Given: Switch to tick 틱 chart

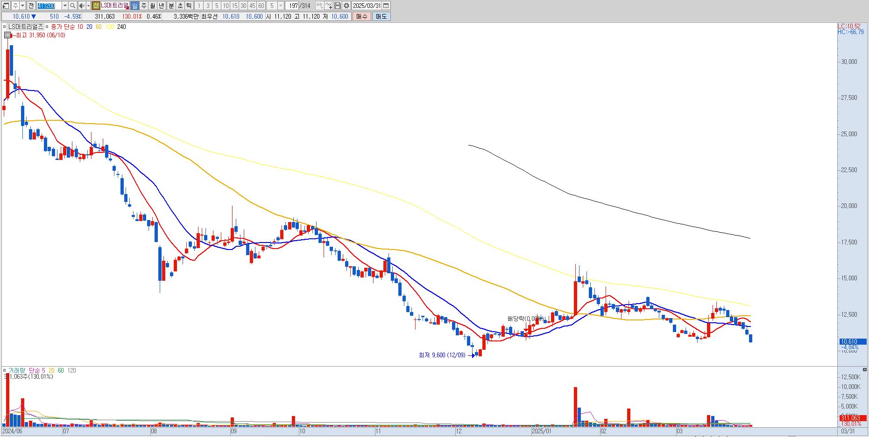Looking at the screenshot, I should (x=189, y=6).
